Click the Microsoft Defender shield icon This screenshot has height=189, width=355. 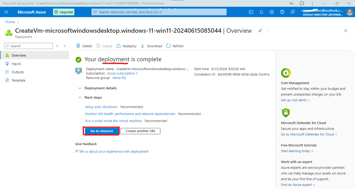pos(286,113)
